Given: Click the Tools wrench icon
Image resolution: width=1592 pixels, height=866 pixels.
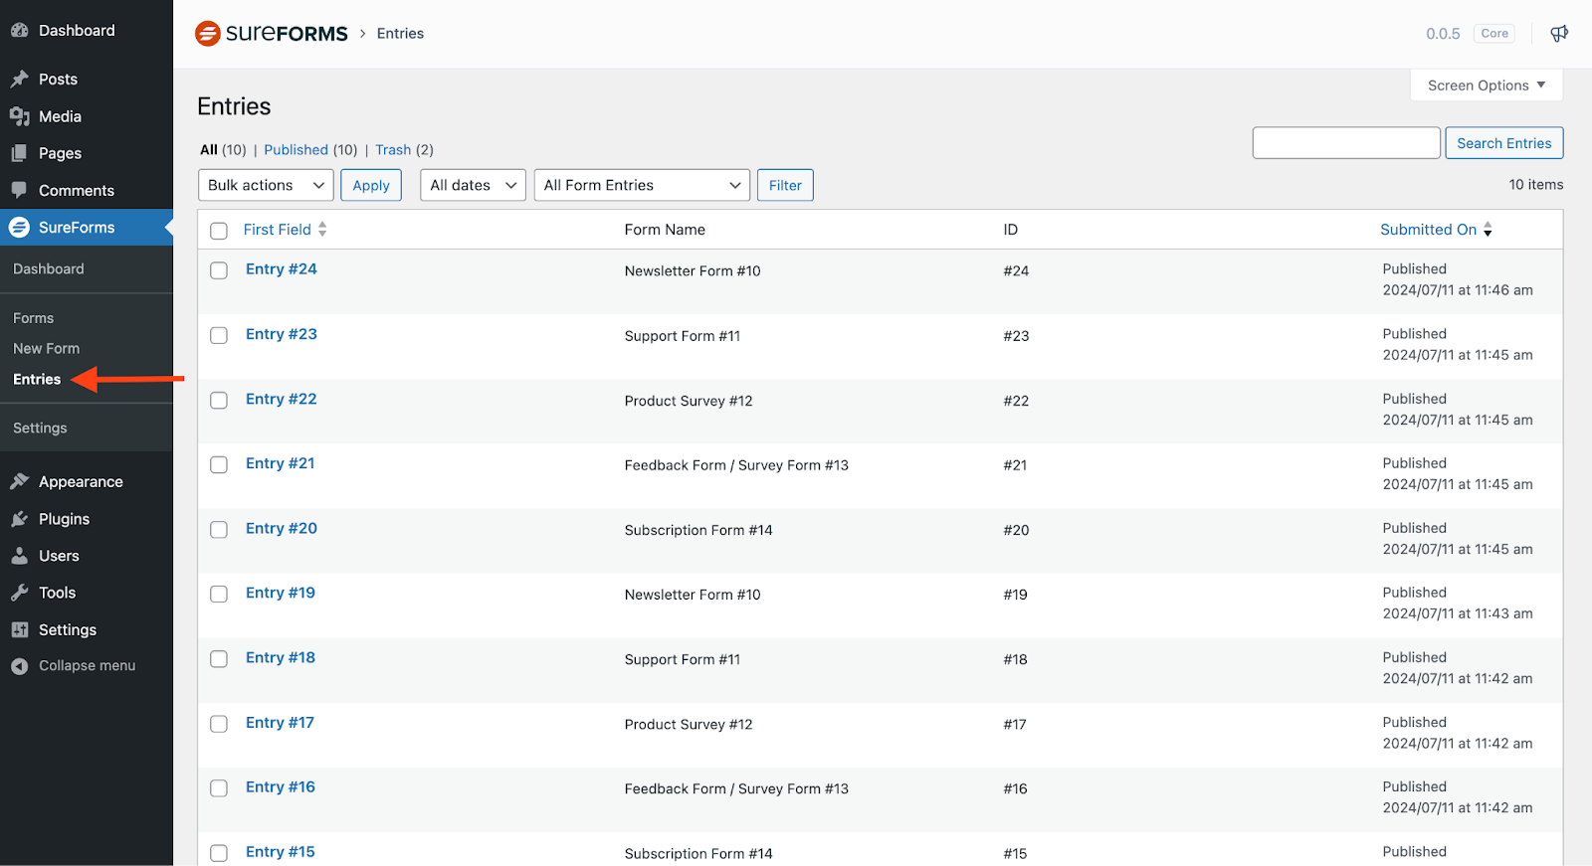Looking at the screenshot, I should point(19,593).
